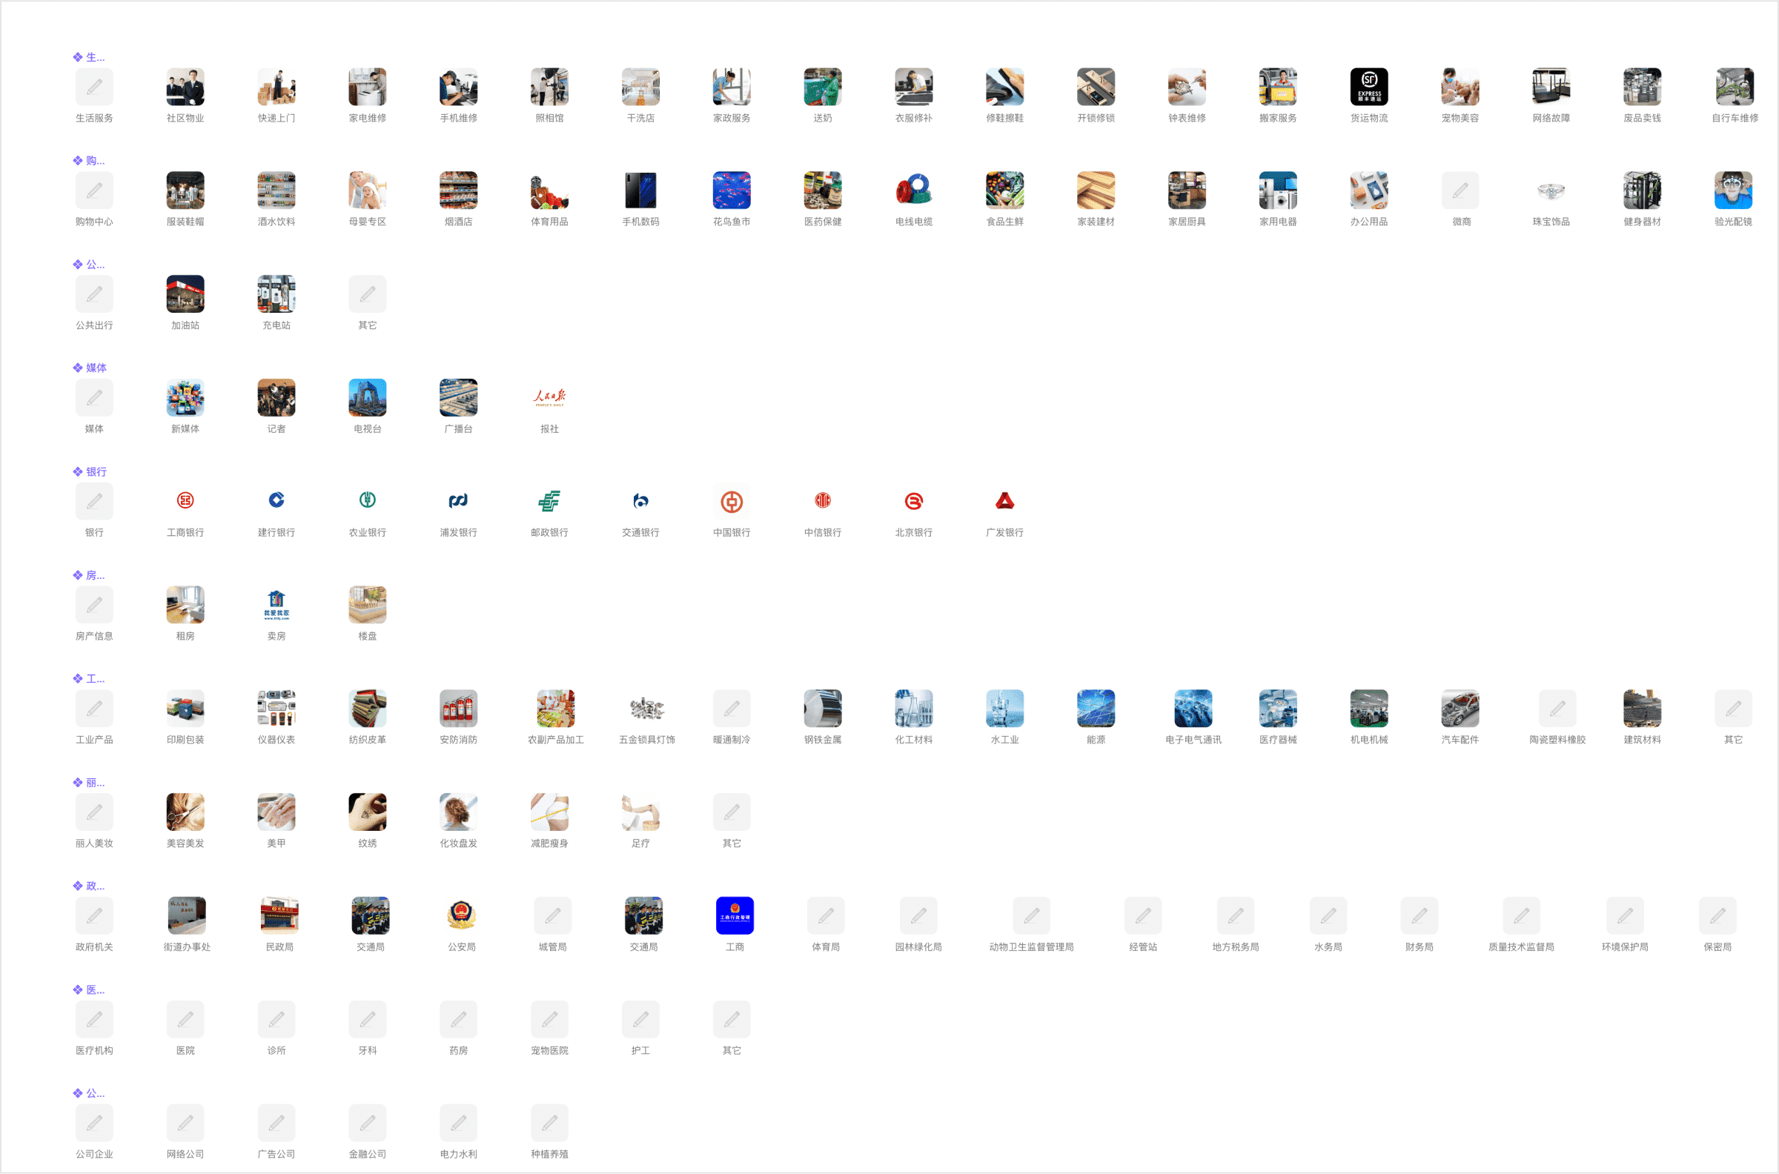Open the 邮政银行 logo
The width and height of the screenshot is (1779, 1174).
(549, 501)
